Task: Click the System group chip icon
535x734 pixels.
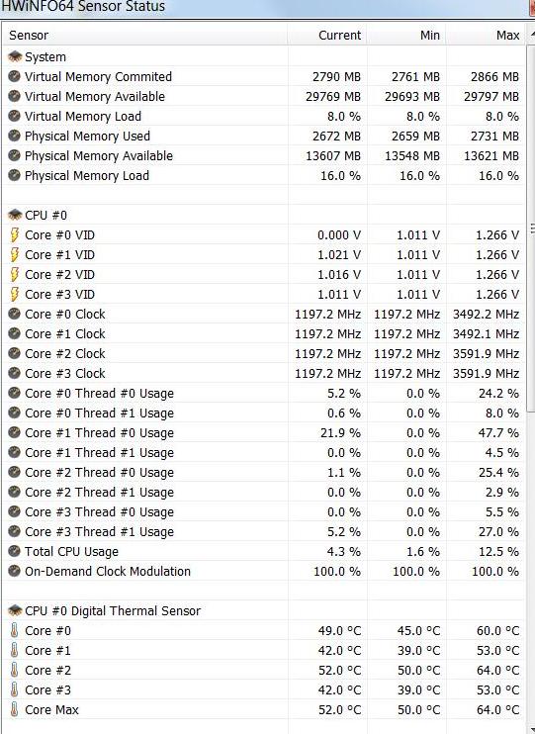Action: tap(15, 56)
